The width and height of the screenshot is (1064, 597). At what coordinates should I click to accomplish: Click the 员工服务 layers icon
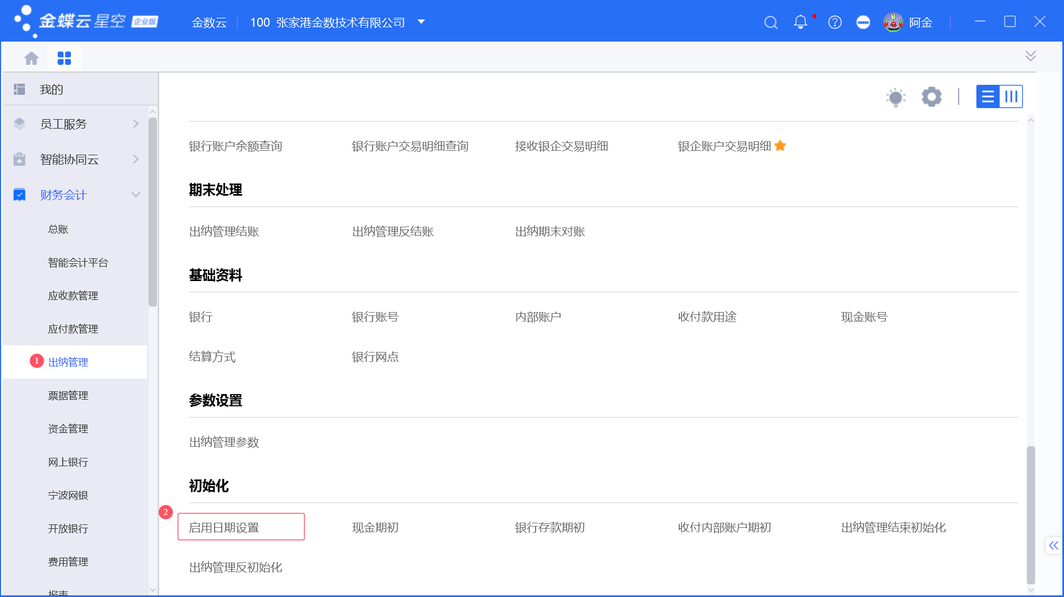(19, 124)
